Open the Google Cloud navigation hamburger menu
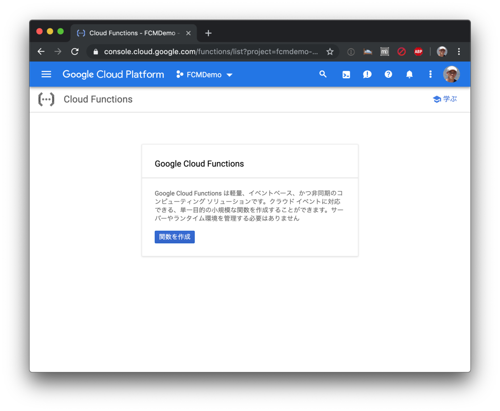 pos(46,74)
